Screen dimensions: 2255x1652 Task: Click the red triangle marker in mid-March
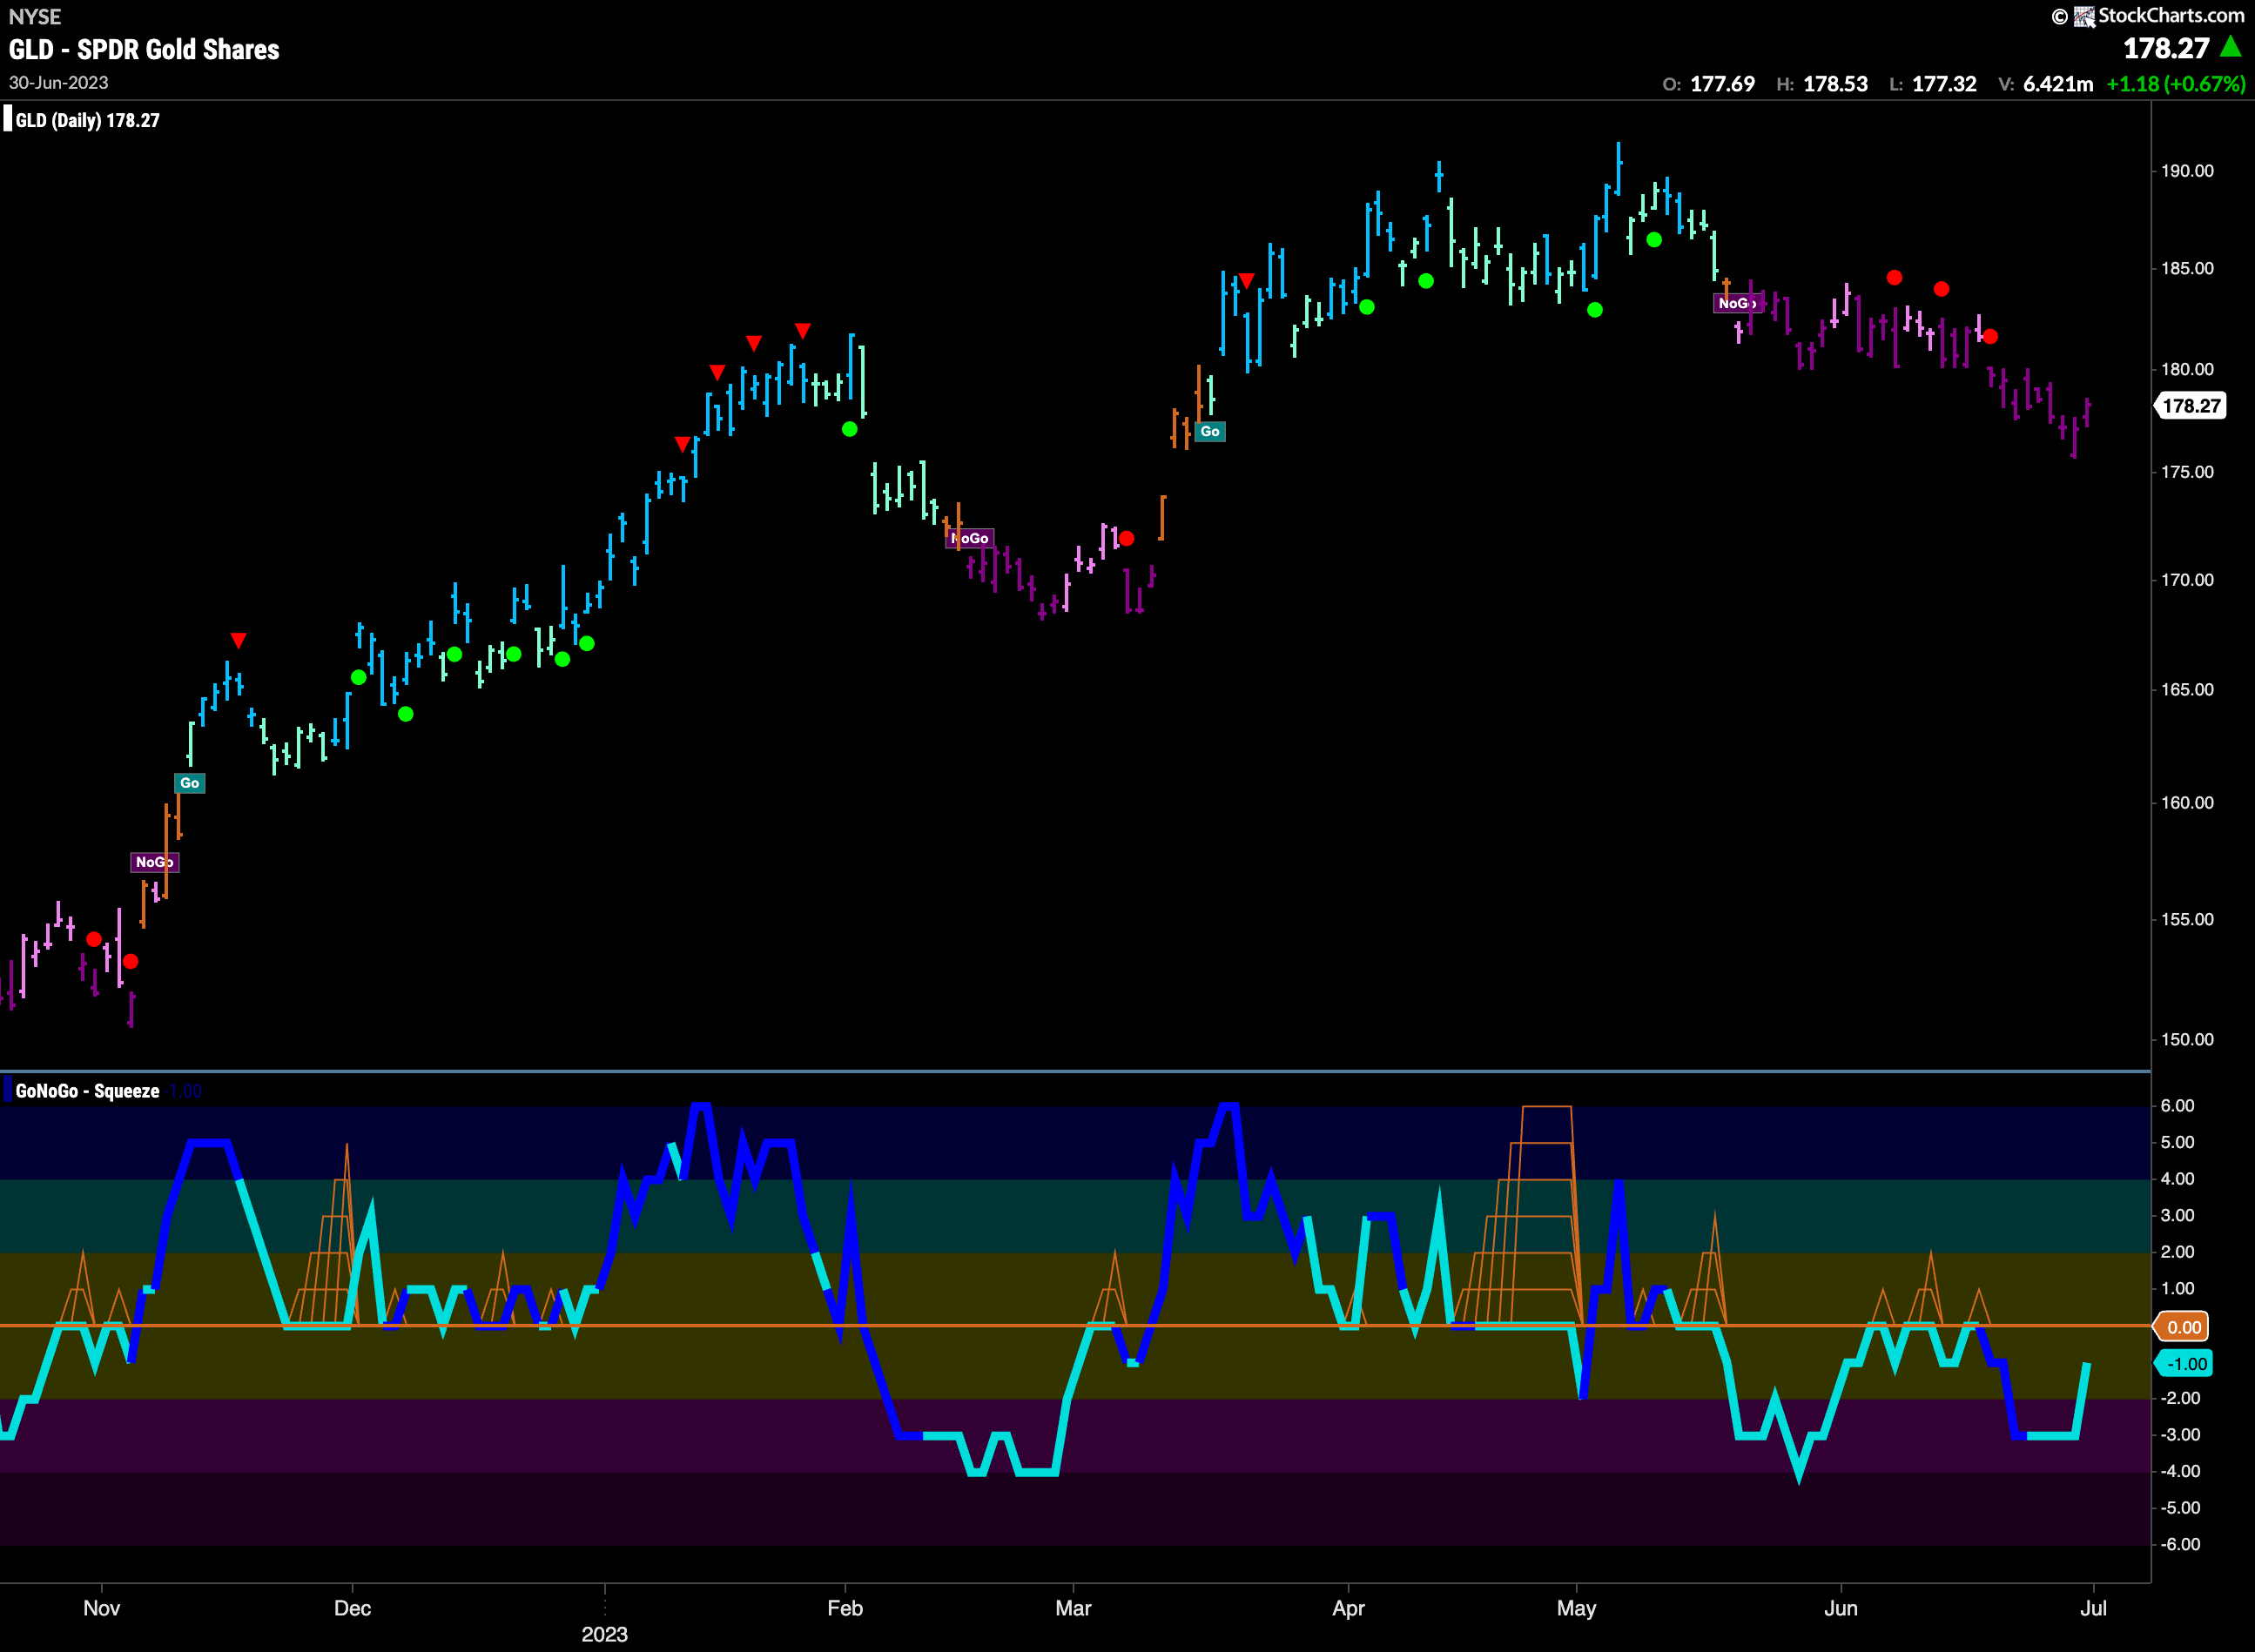[1246, 281]
